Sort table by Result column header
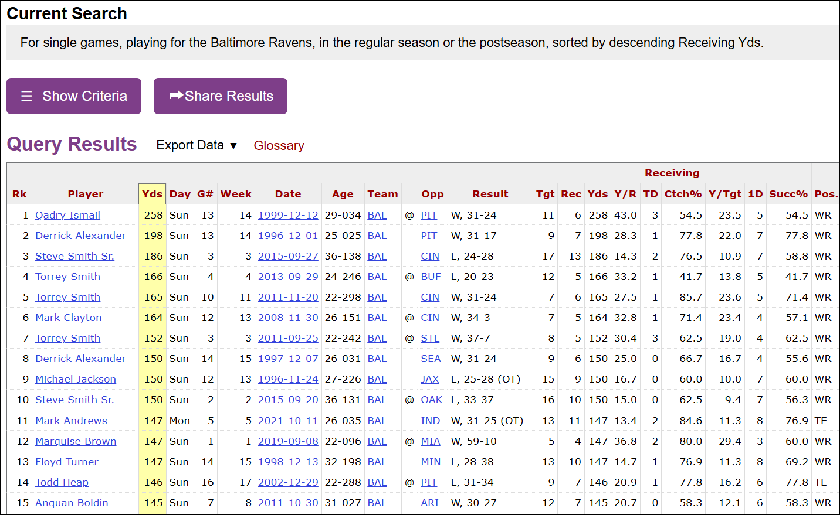Screen dimensions: 840x515 490,194
